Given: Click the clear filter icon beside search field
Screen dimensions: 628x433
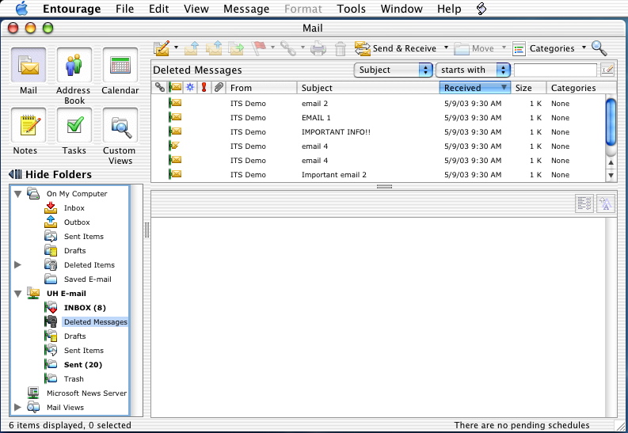Looking at the screenshot, I should point(607,70).
